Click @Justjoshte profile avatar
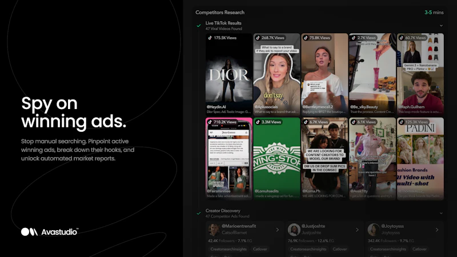This screenshot has width=457, height=257. tap(294, 230)
